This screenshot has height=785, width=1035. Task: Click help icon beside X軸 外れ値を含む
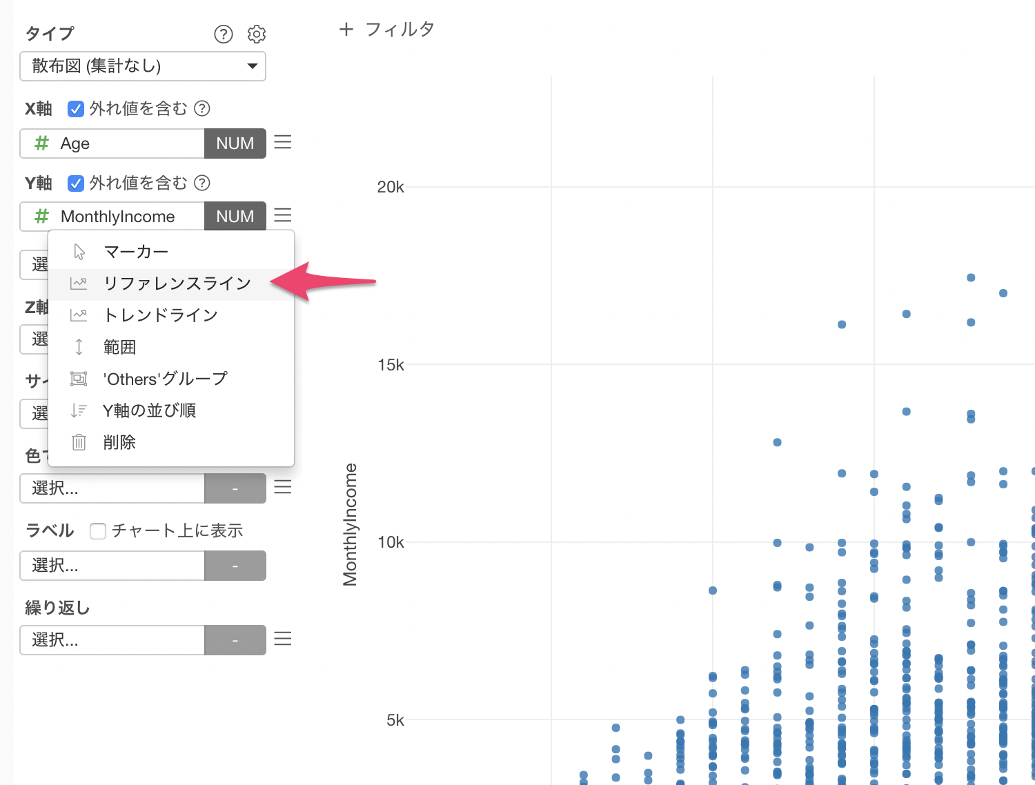[x=202, y=108]
